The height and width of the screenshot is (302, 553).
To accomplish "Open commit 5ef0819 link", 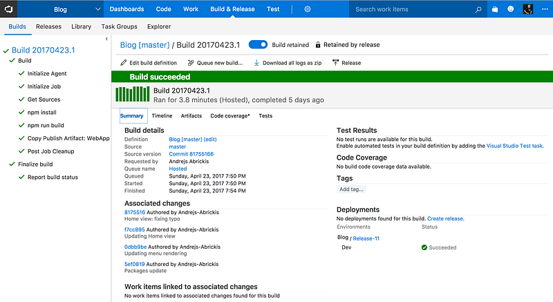I will (134, 264).
